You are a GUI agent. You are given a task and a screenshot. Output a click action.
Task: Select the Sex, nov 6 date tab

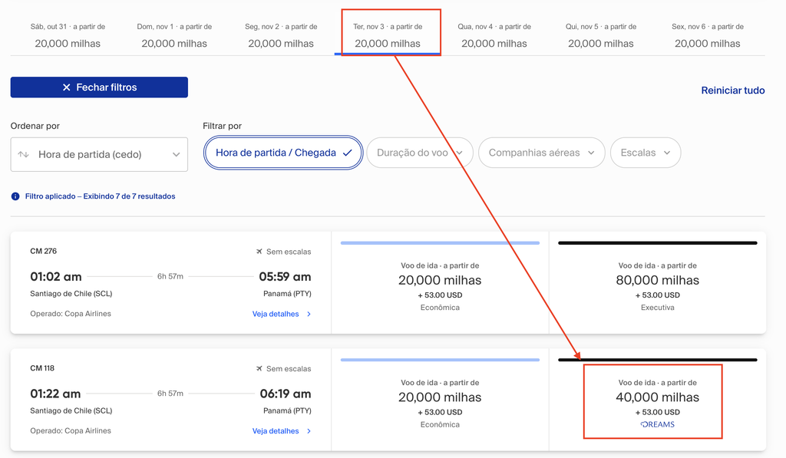coord(708,35)
